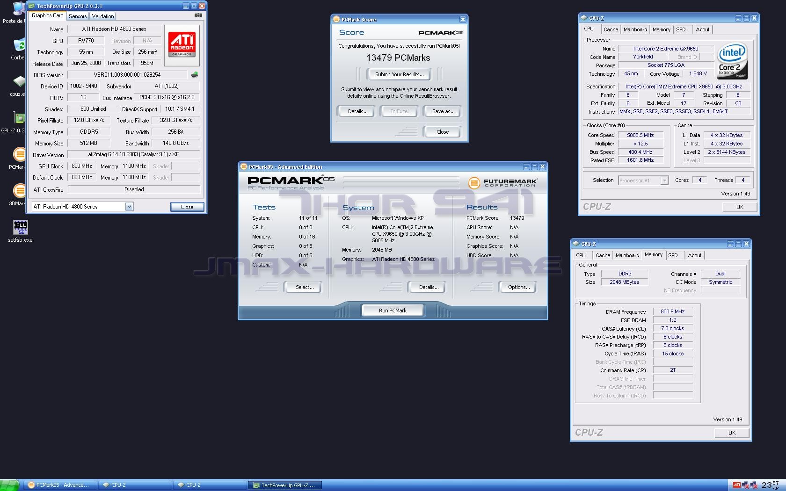Image resolution: width=786 pixels, height=491 pixels.
Task: Click the Close button in PCMark Score dialog
Action: [x=442, y=132]
